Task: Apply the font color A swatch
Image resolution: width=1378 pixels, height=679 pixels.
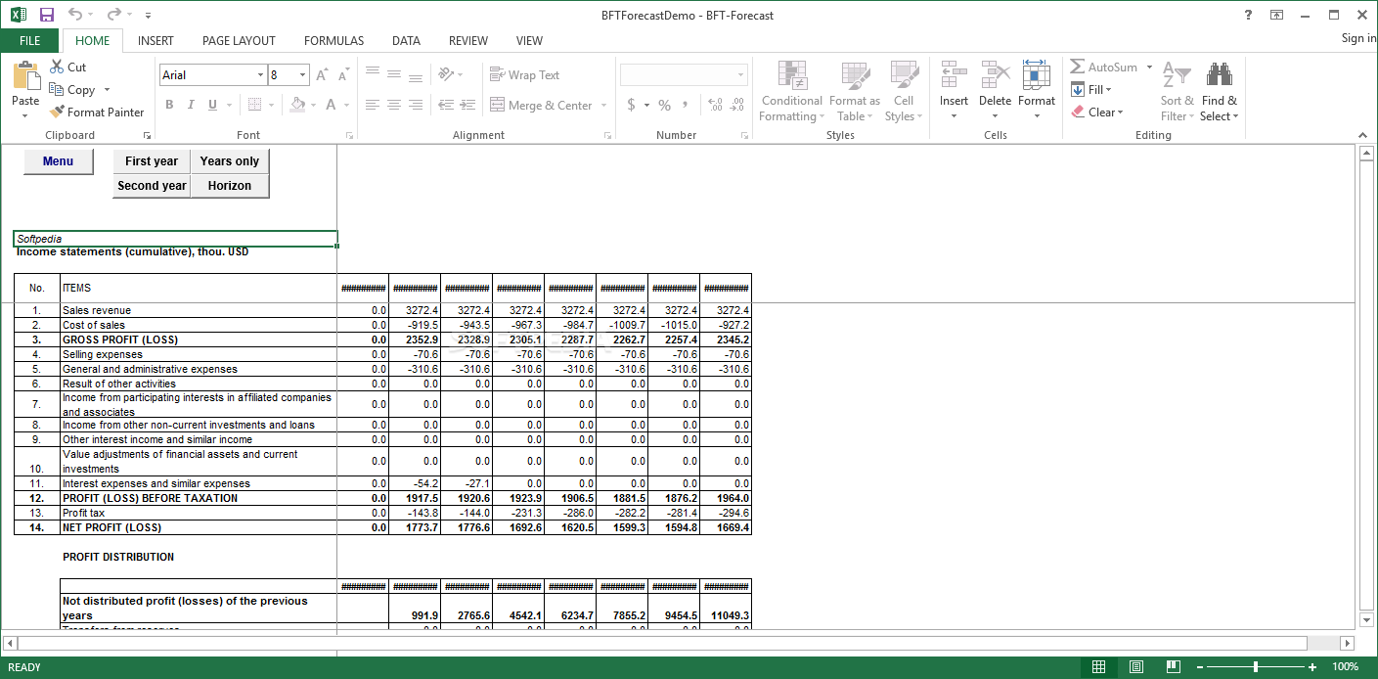Action: pos(332,105)
